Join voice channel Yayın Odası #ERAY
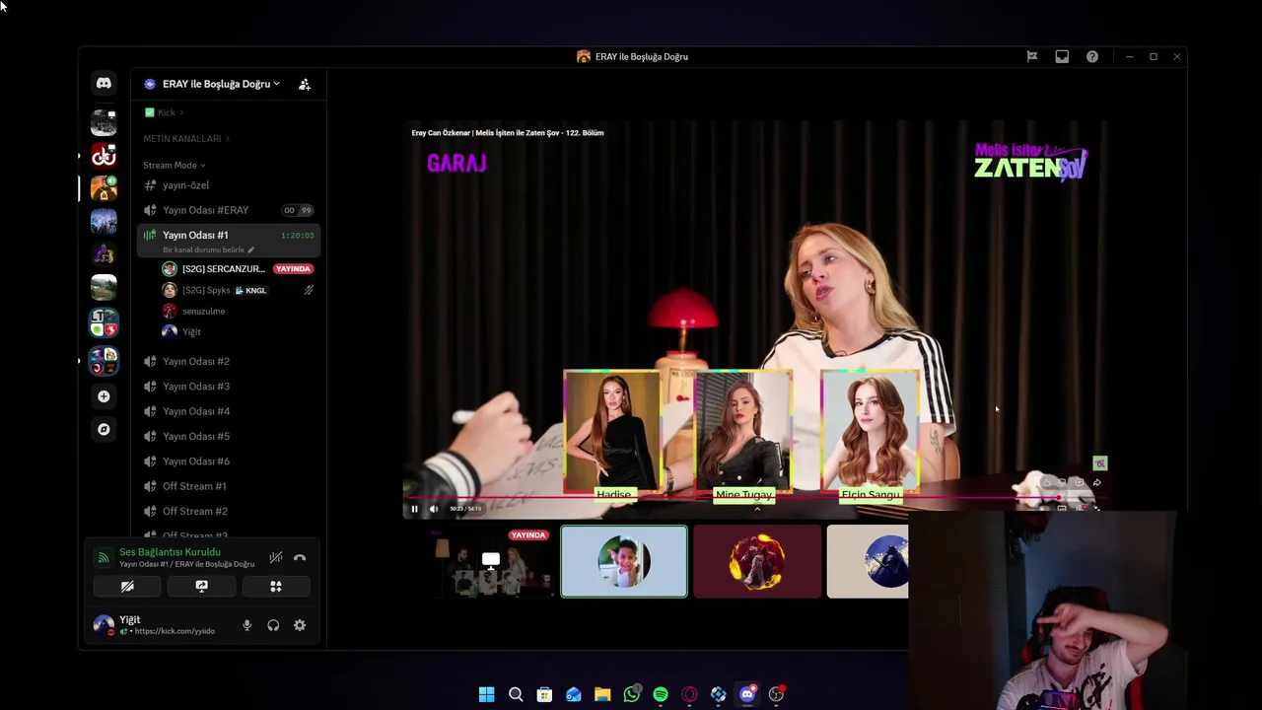 point(229,210)
